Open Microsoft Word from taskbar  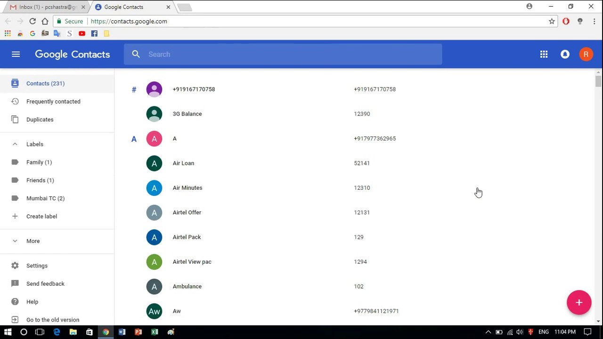[x=122, y=332]
